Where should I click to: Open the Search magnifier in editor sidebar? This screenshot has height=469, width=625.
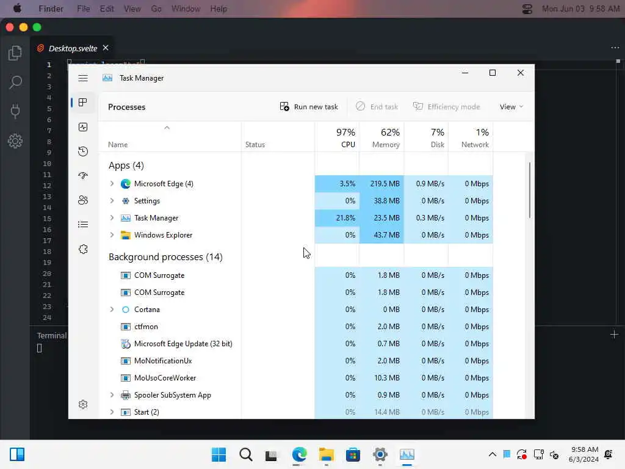click(x=15, y=82)
